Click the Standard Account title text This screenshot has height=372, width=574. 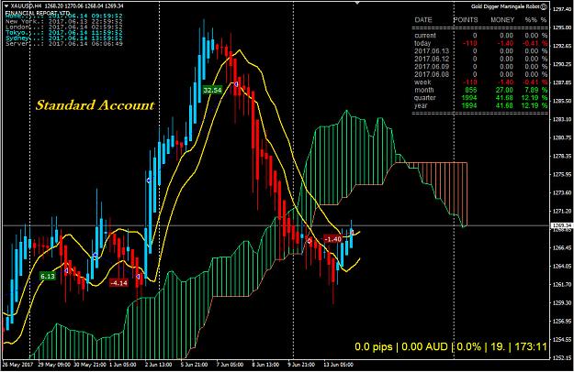[95, 105]
